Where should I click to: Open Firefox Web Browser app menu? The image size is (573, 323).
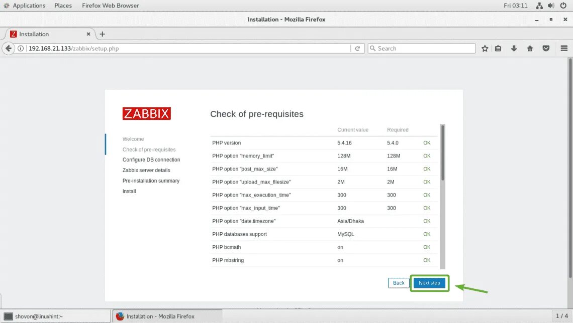pyautogui.click(x=111, y=6)
